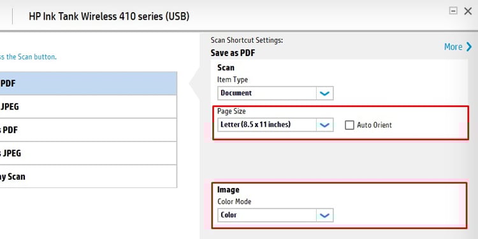Choose the fourth shortcut ending in JPEG
Image resolution: width=478 pixels, height=239 pixels.
coord(88,153)
